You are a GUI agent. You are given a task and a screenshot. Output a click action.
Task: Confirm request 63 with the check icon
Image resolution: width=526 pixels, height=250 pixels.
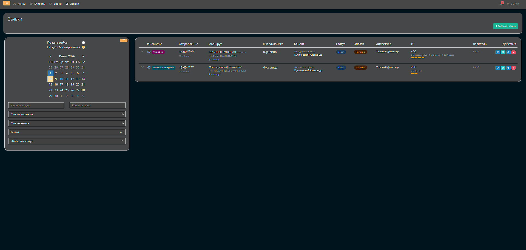[508, 68]
